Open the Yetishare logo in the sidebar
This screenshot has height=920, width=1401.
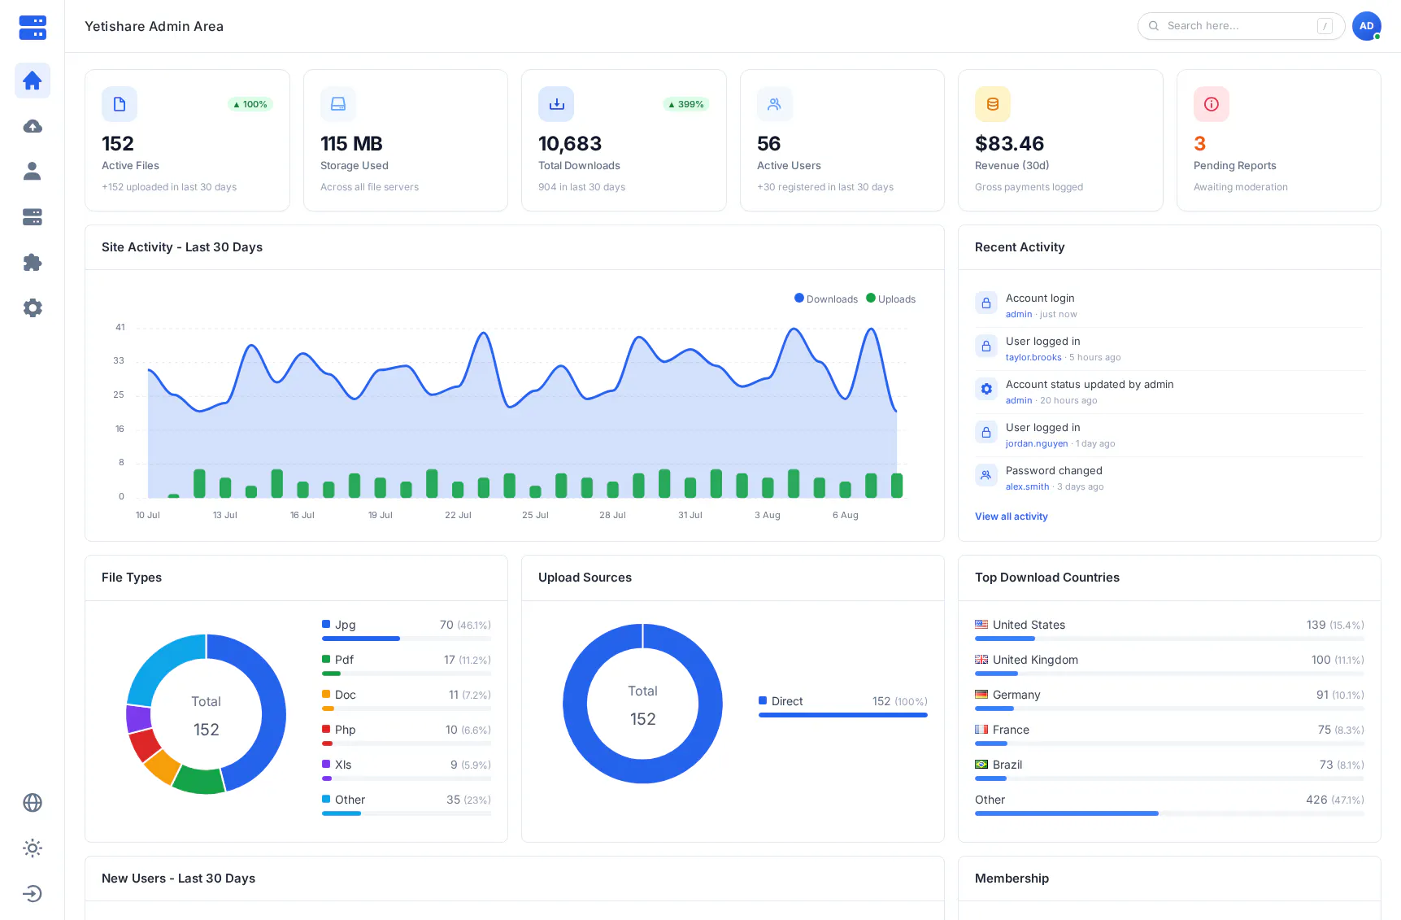[x=33, y=27]
